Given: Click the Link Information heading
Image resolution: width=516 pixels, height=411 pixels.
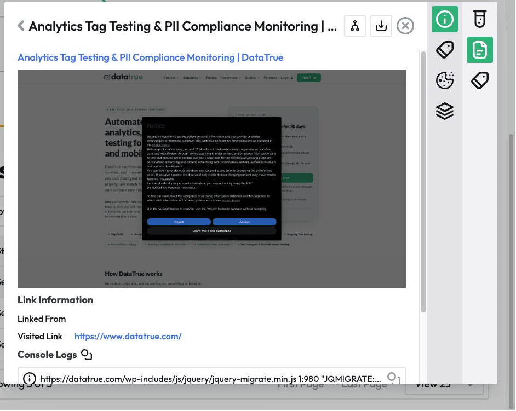Looking at the screenshot, I should (x=55, y=300).
